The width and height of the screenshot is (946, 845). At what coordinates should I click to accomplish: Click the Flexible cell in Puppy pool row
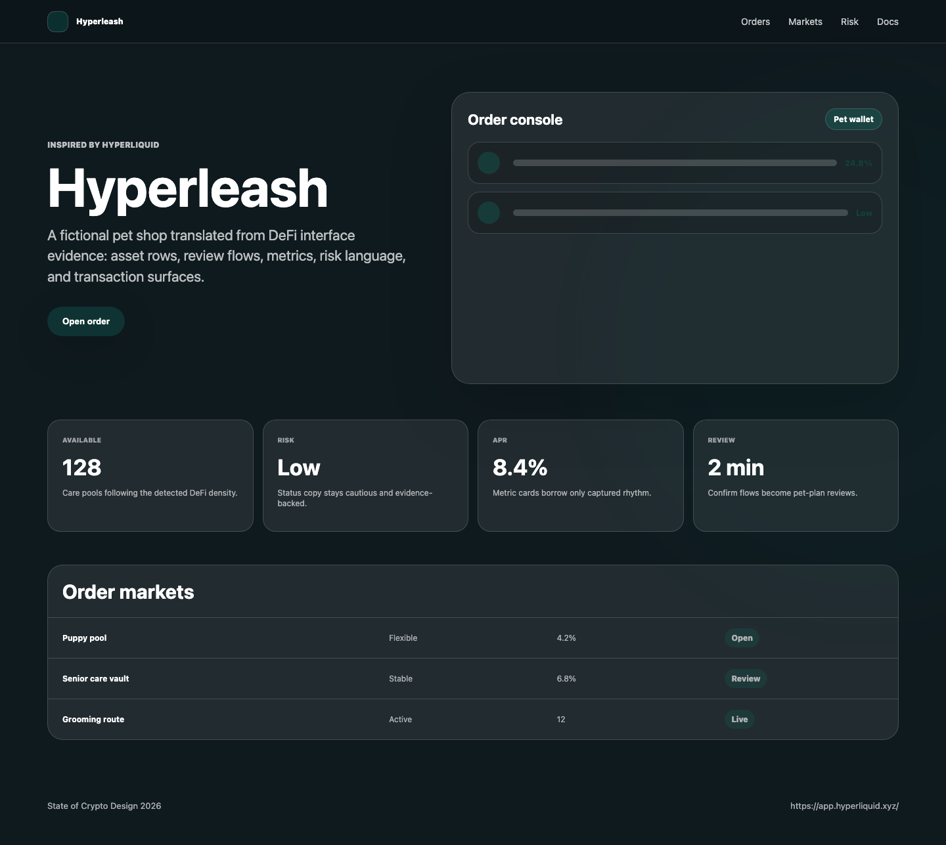click(403, 638)
